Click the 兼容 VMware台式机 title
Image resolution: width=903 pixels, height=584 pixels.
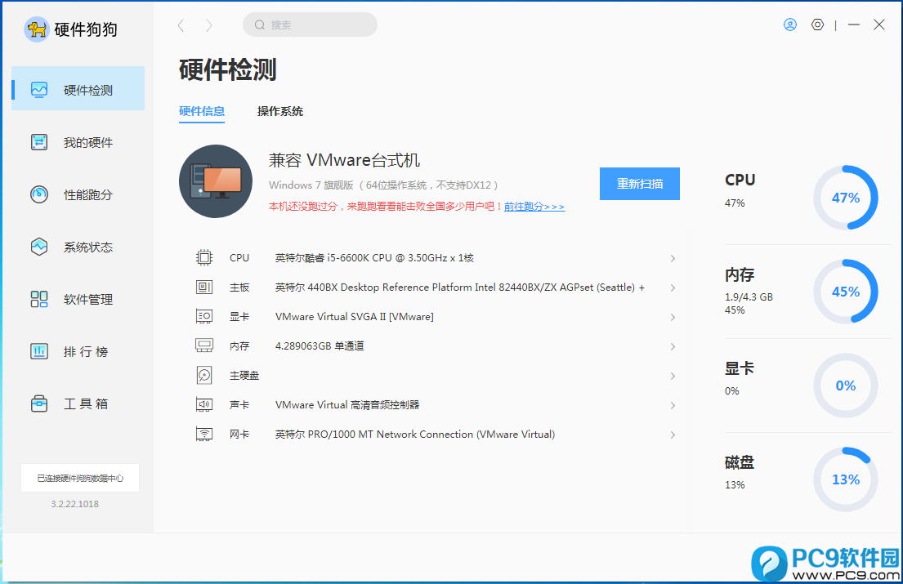tap(344, 160)
